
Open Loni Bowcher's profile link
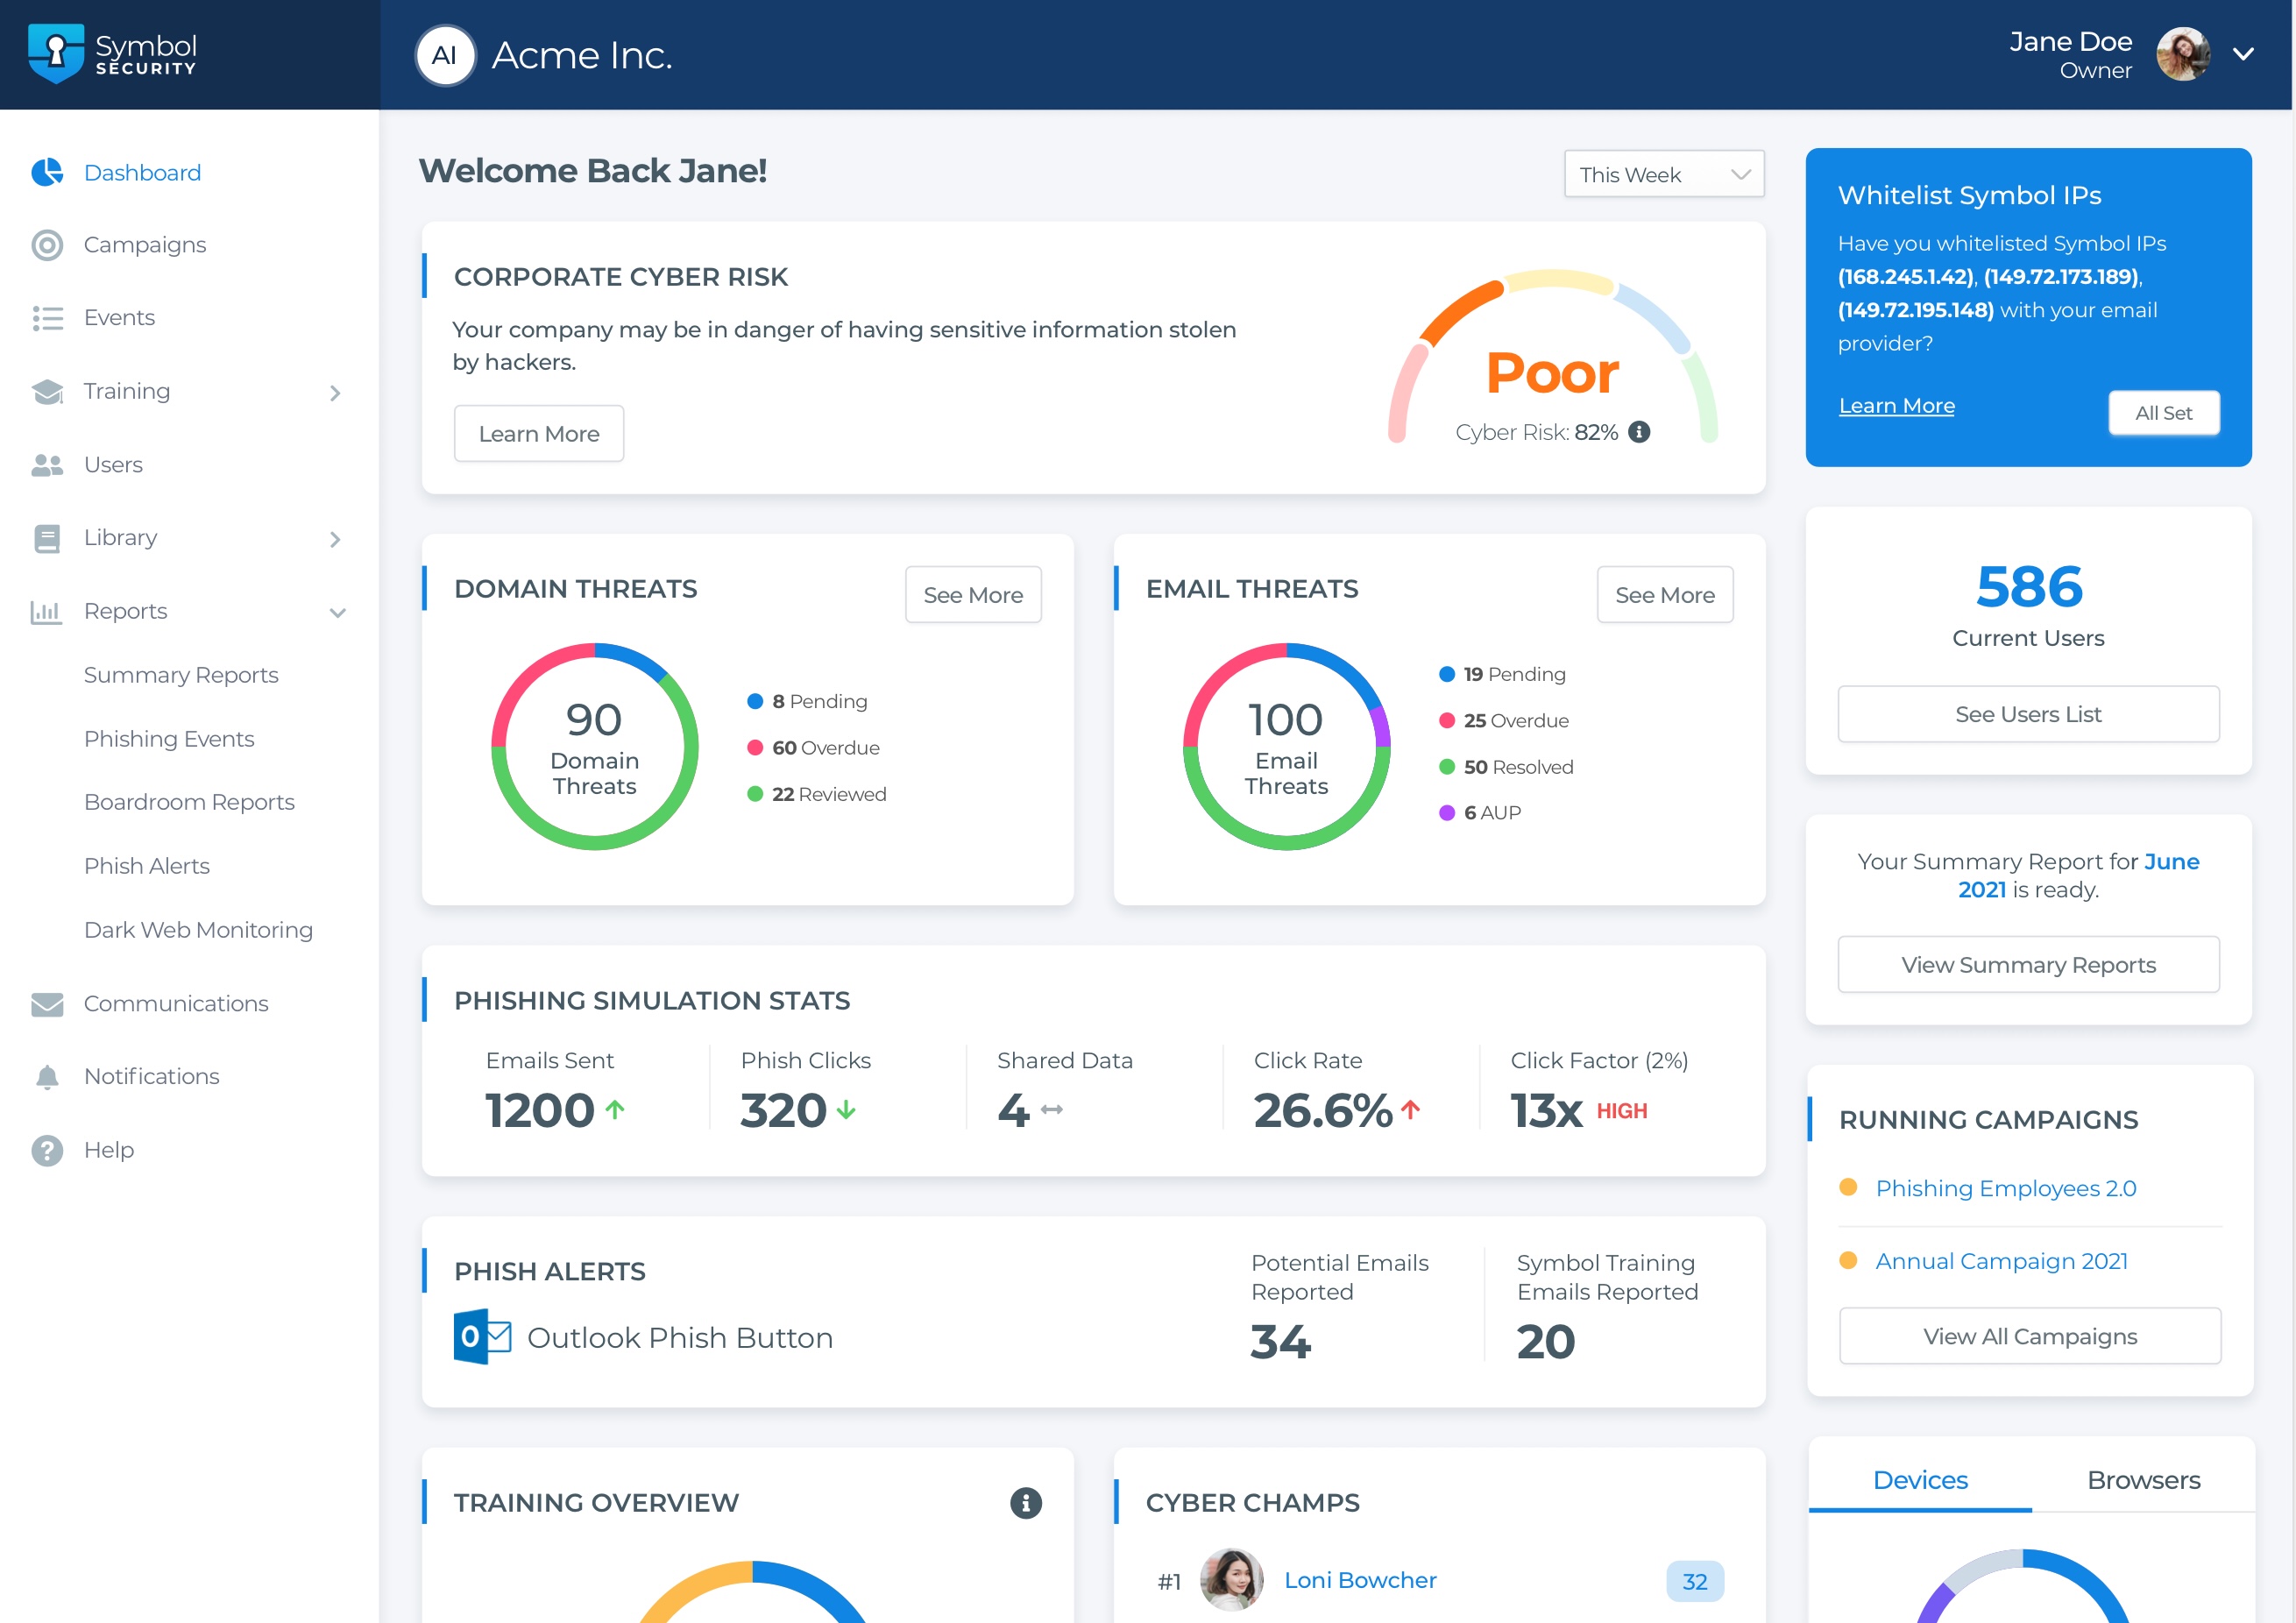click(1360, 1580)
